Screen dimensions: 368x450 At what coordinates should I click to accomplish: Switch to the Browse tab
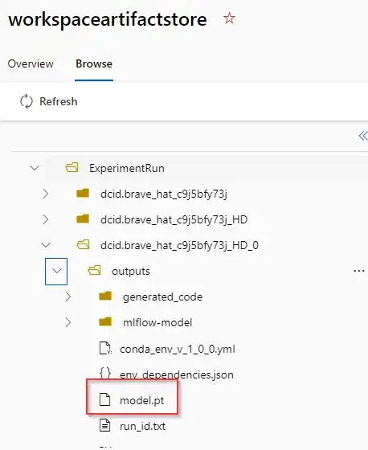tap(94, 63)
